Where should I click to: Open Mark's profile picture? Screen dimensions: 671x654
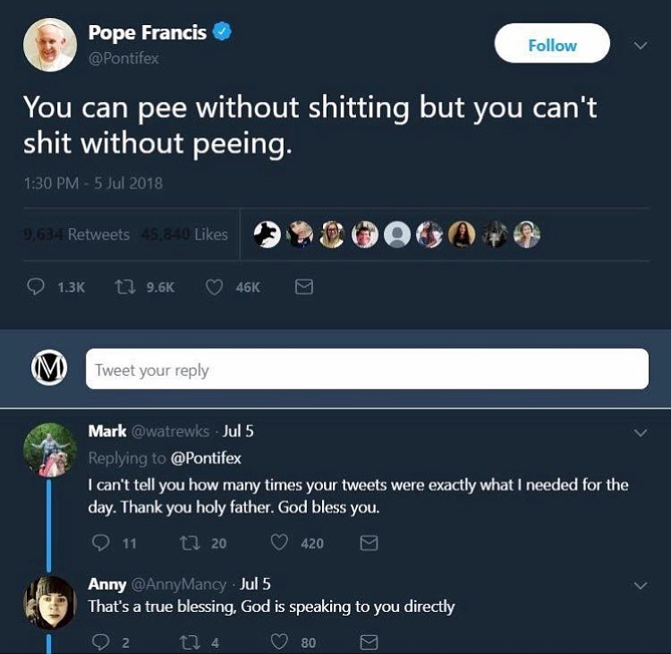(49, 450)
